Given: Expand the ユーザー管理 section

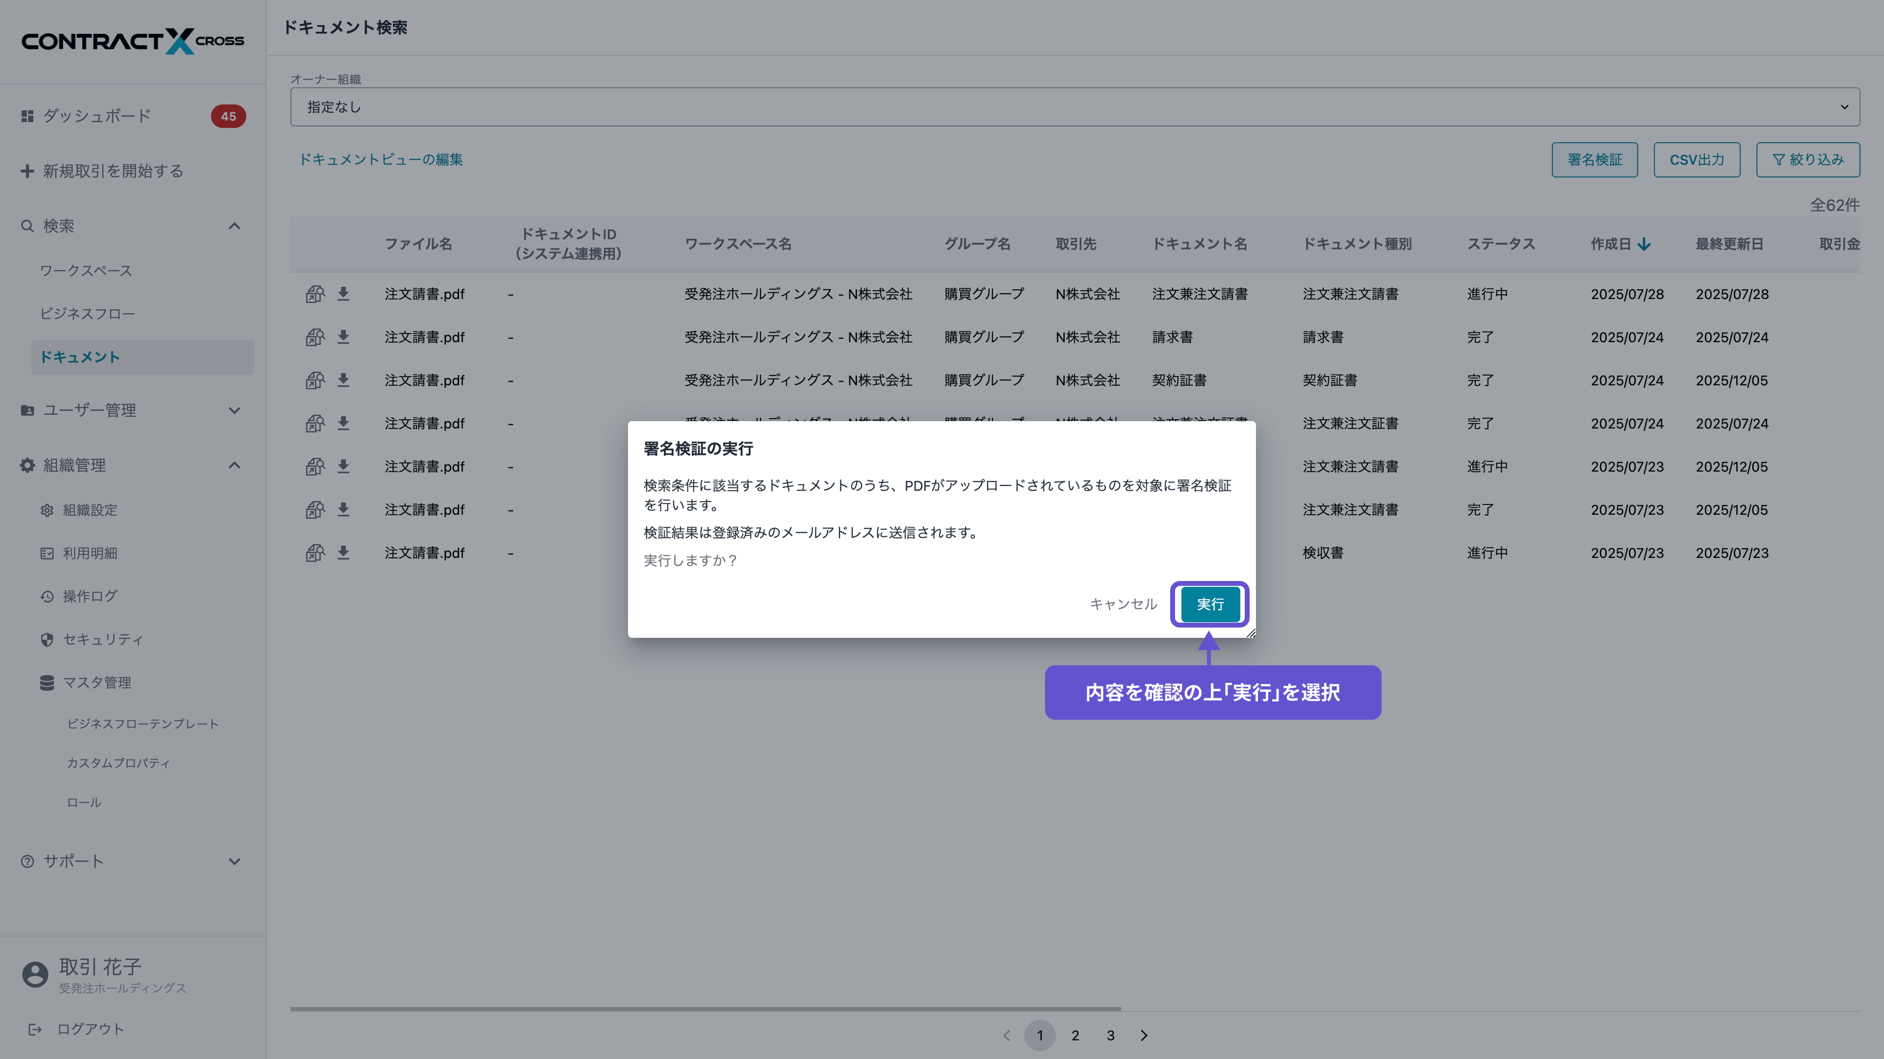Looking at the screenshot, I should [234, 411].
